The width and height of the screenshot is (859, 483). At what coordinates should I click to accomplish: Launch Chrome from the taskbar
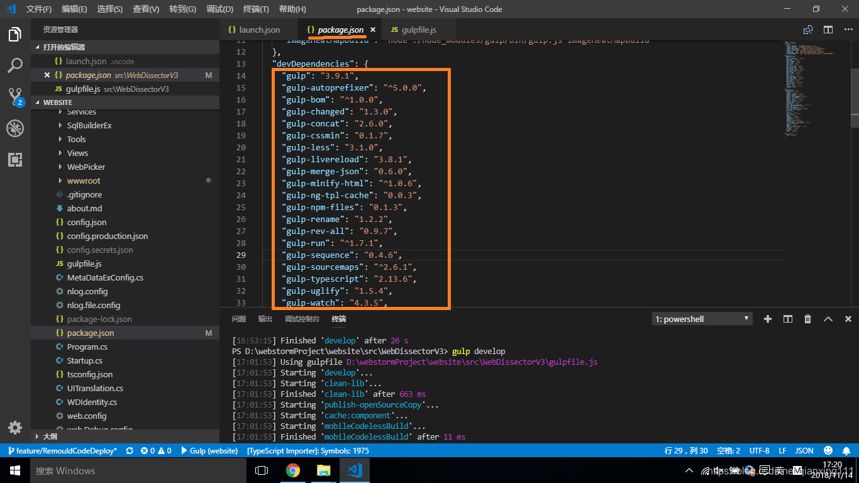tap(293, 470)
